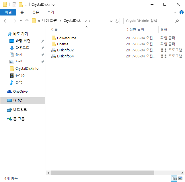
Task: Open CrystalDiskinfo in sidebar
Action: 27,69
